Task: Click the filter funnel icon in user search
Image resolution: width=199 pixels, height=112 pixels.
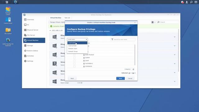Action: tap(112, 40)
